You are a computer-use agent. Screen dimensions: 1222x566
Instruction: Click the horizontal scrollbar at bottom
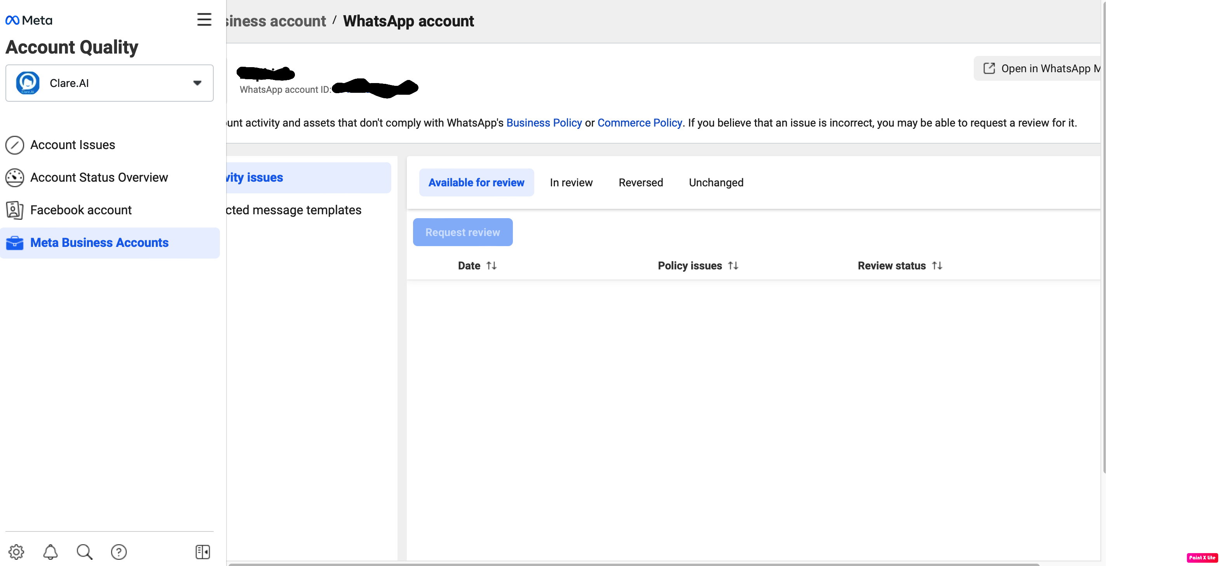634,564
